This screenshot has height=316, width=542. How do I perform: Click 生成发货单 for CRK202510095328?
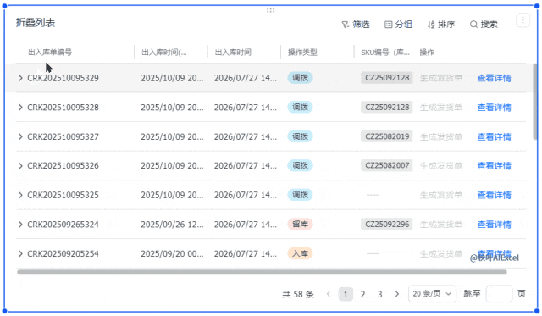441,108
